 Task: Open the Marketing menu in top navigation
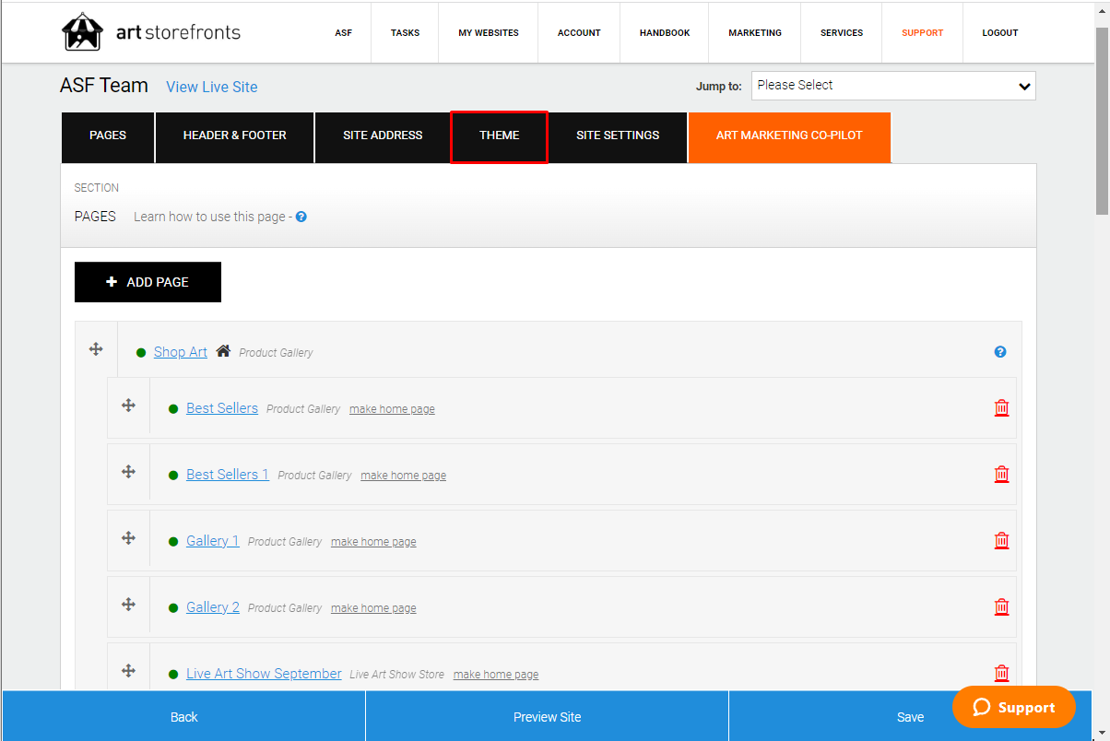(755, 32)
